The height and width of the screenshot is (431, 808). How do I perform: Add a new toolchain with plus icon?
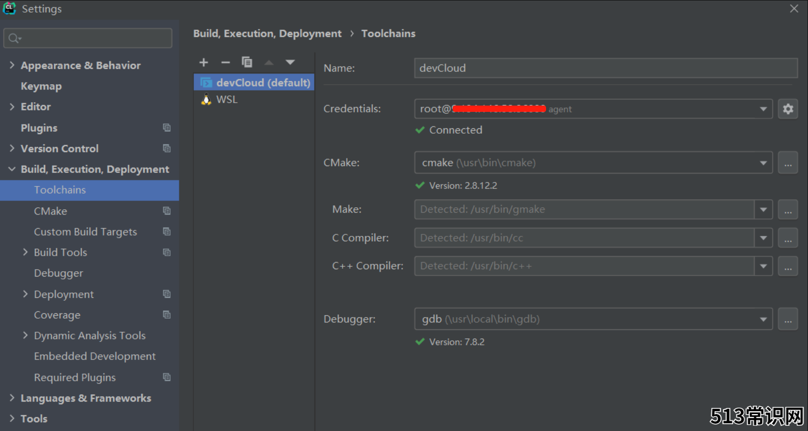coord(204,62)
